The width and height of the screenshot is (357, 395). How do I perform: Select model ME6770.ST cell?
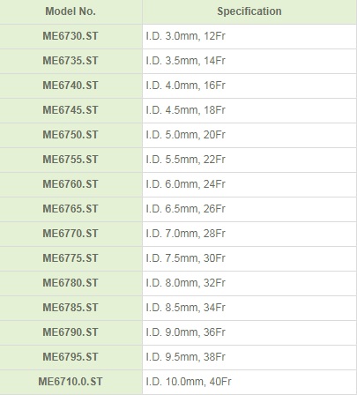(71, 234)
